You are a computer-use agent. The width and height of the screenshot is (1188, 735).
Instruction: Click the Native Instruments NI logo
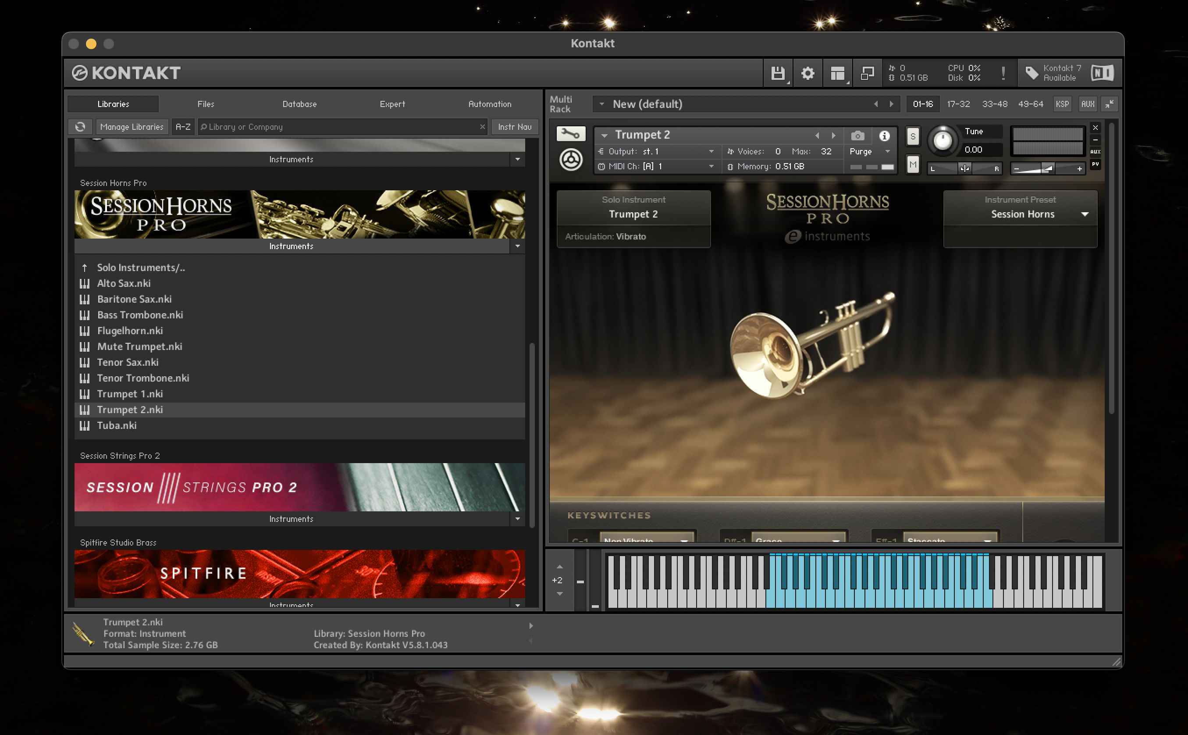point(1102,73)
